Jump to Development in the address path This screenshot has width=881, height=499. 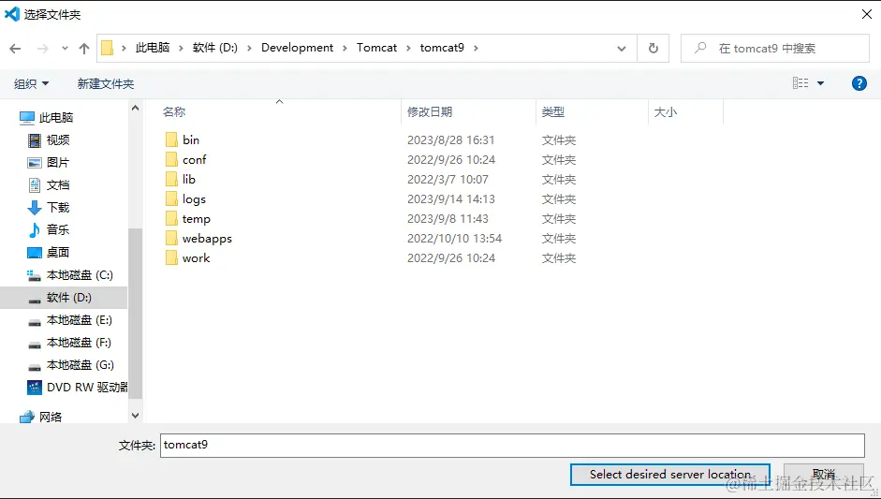(297, 48)
